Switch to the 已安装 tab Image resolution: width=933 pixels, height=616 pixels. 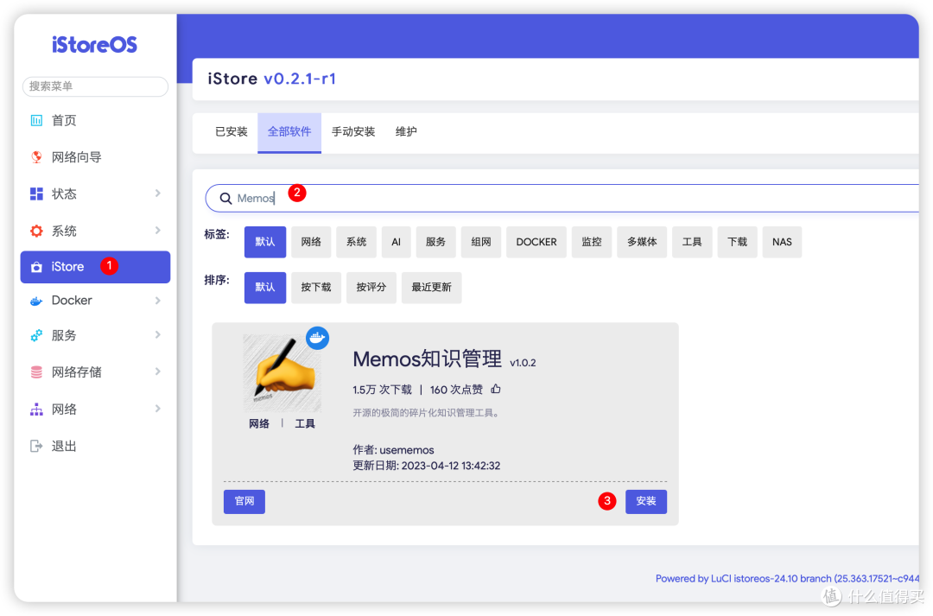231,132
